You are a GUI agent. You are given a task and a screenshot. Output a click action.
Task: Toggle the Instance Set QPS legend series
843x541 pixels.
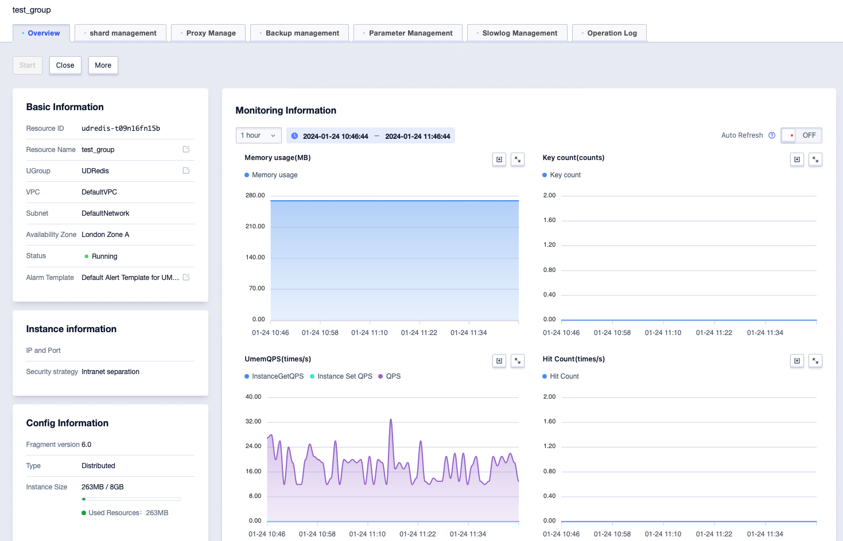[341, 376]
